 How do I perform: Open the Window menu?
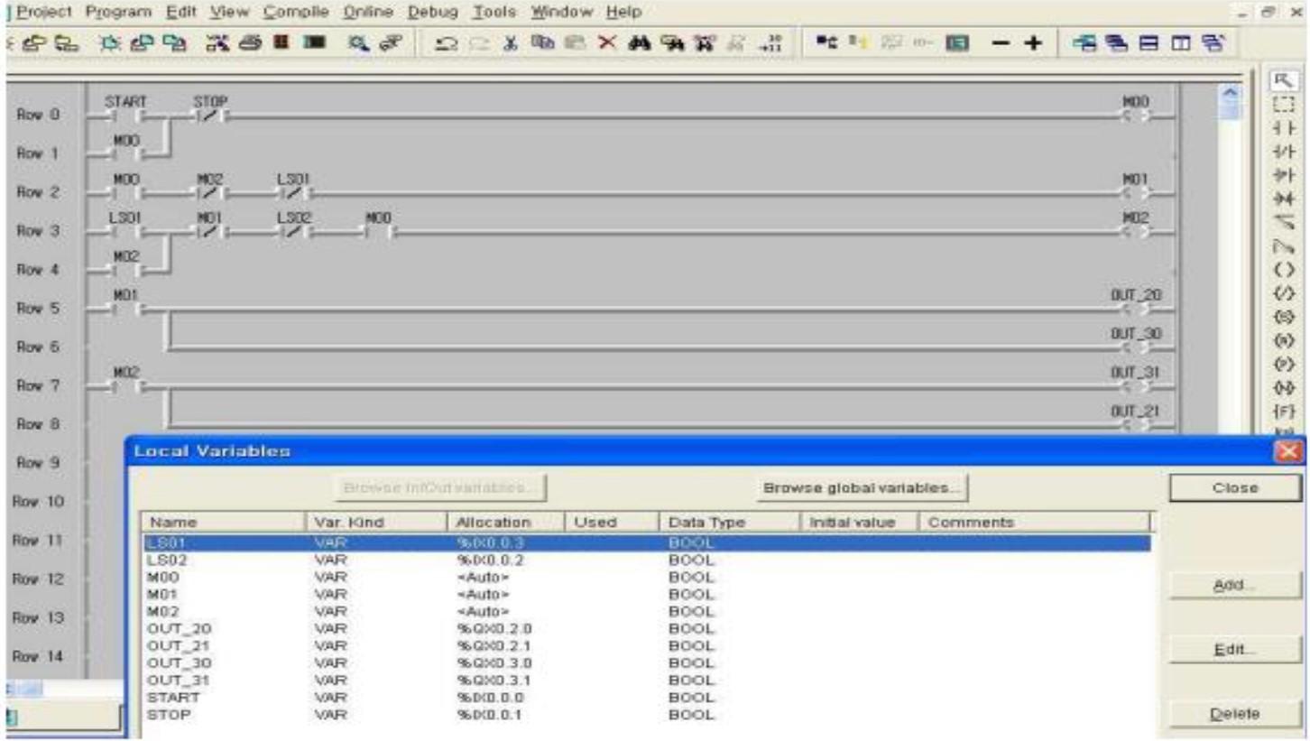click(562, 13)
